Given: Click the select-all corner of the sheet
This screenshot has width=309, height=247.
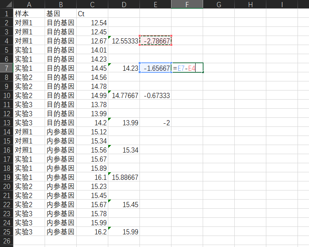Looking at the screenshot, I should tap(6, 4).
